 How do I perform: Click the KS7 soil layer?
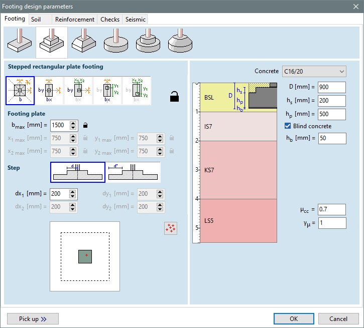[x=238, y=170]
